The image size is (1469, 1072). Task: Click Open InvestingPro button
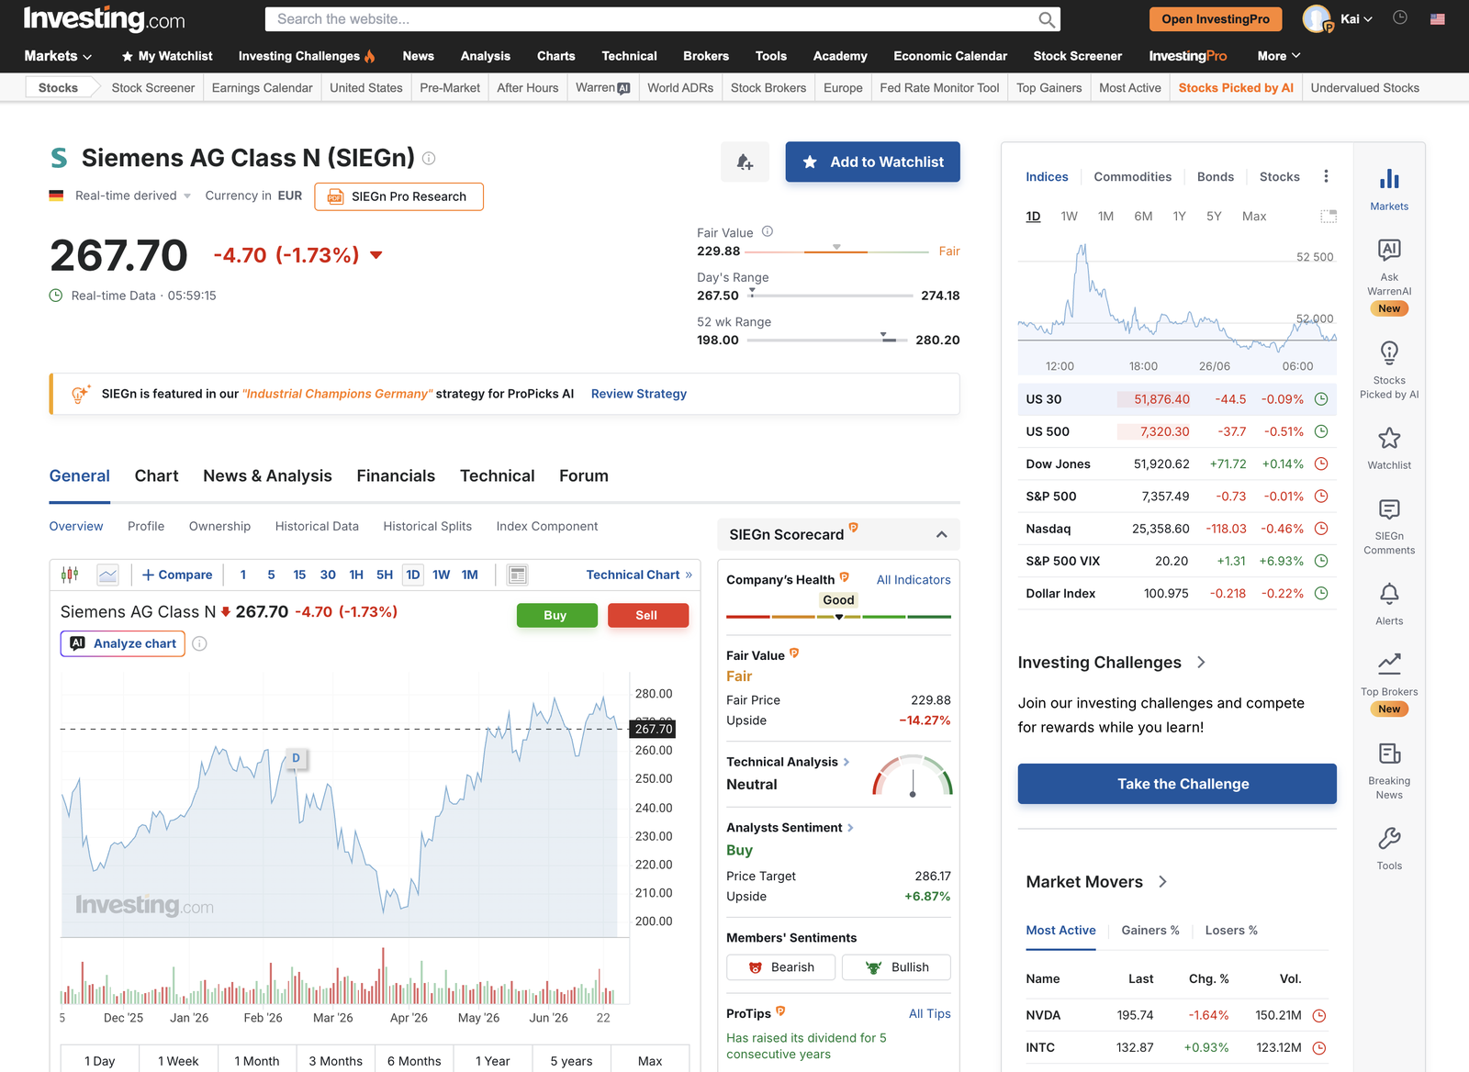tap(1215, 19)
